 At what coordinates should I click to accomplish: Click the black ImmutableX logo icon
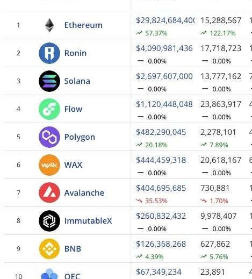[x=49, y=221]
